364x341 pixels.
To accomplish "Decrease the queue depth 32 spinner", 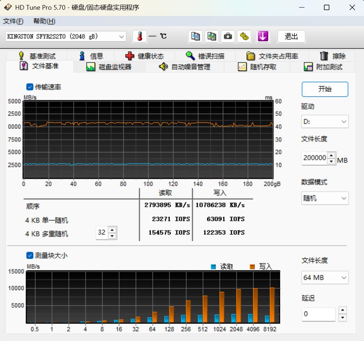I will (x=112, y=236).
